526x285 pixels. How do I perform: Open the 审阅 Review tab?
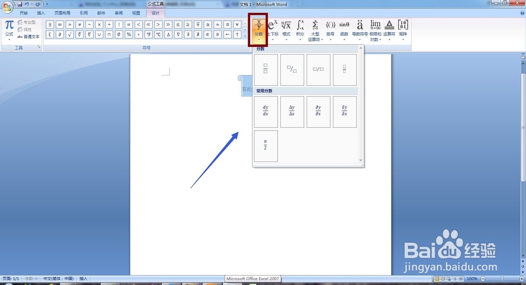[119, 13]
